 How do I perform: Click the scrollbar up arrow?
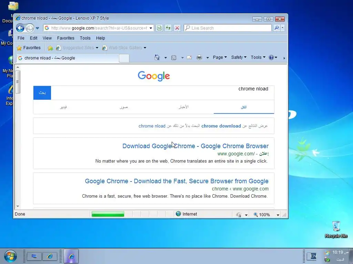(x=18, y=67)
